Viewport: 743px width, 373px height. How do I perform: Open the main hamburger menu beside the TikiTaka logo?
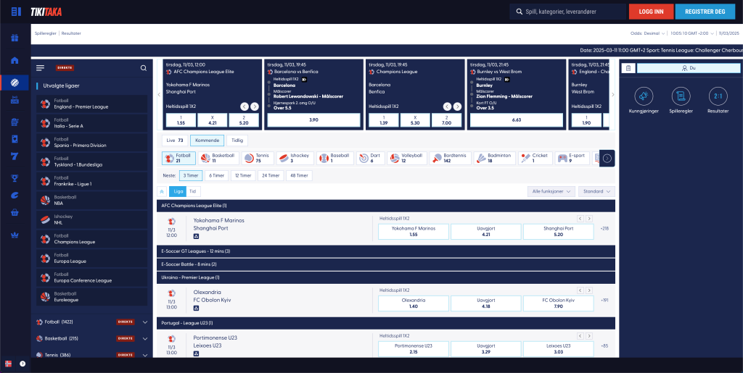pos(16,12)
